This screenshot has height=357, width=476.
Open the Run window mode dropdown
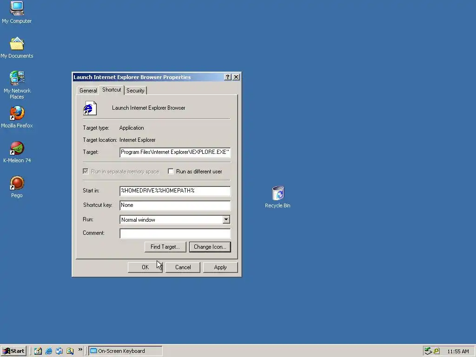pyautogui.click(x=226, y=219)
